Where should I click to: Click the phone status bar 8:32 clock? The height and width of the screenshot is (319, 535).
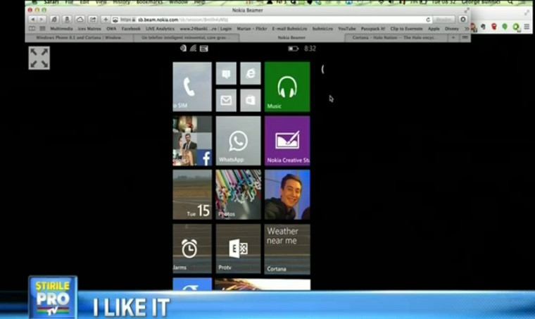310,49
